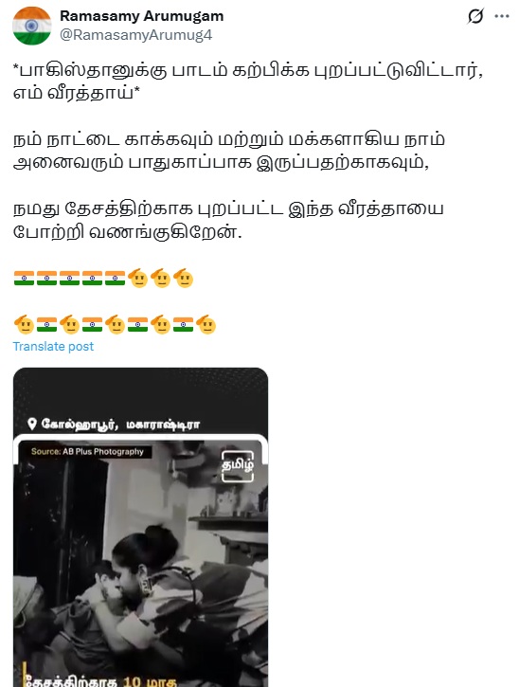Viewport: 519px width, 687px height.
Task: Open the Indian flag profile avatar
Action: [x=31, y=26]
